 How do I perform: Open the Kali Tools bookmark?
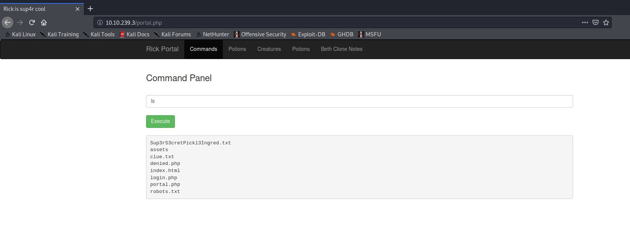(x=99, y=34)
